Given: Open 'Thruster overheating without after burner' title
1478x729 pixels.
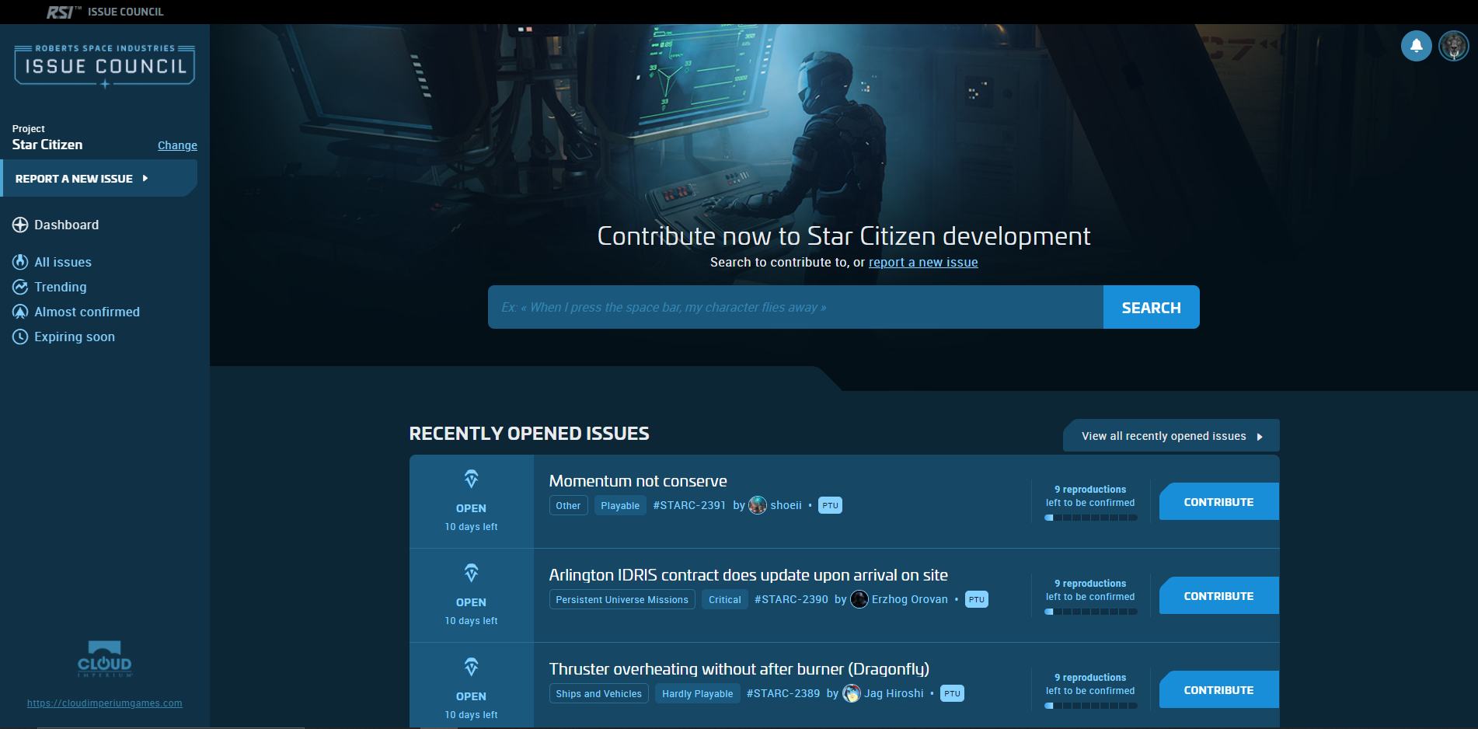Looking at the screenshot, I should click(739, 669).
